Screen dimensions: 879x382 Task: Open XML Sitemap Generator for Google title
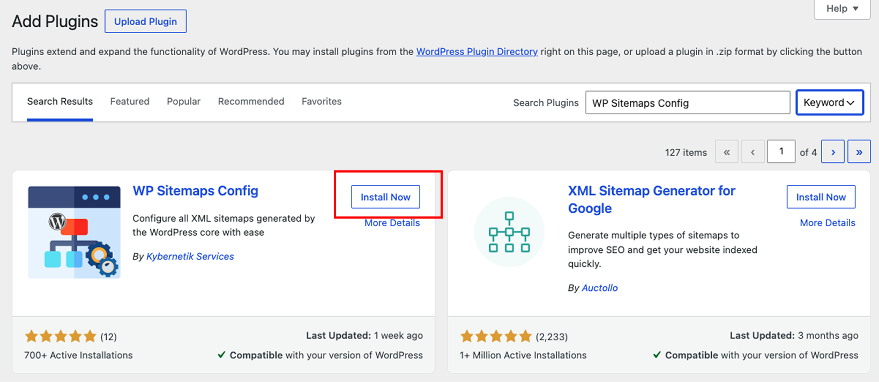pos(651,199)
